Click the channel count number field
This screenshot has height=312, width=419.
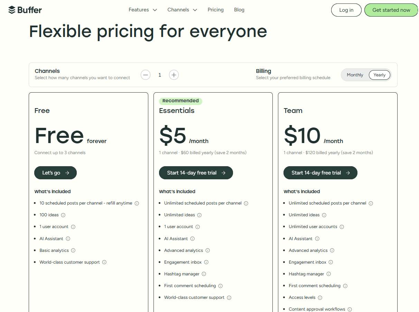click(160, 75)
